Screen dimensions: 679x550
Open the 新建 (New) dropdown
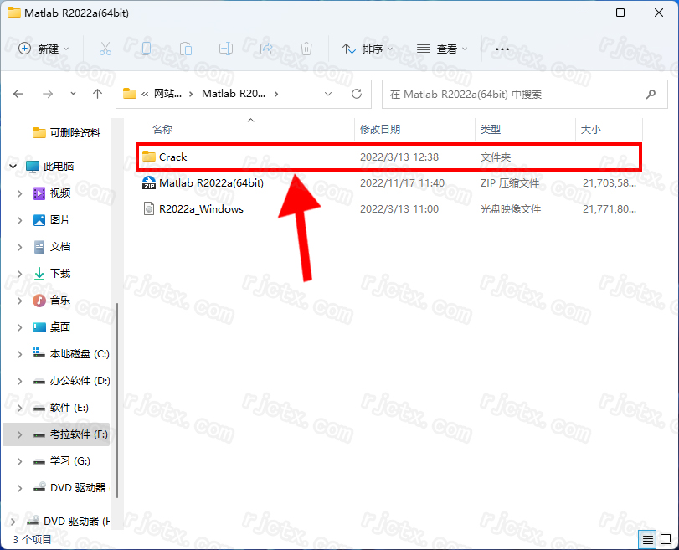click(x=44, y=49)
